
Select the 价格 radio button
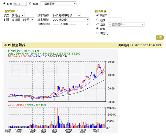tap(97, 29)
